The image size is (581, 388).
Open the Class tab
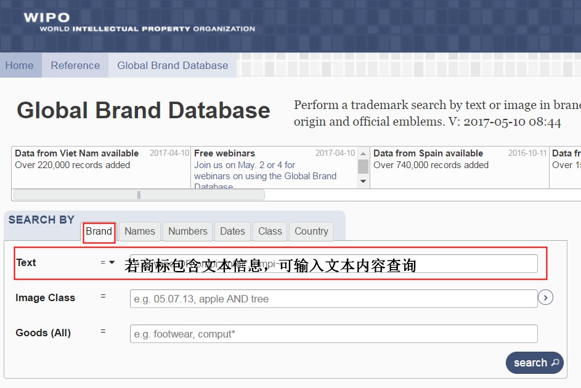tap(270, 232)
